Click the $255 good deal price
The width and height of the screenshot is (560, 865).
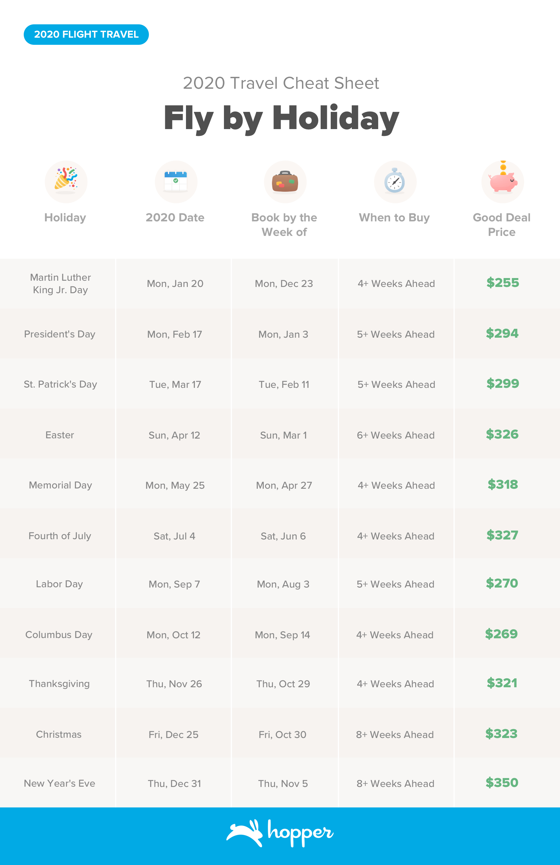click(x=502, y=283)
